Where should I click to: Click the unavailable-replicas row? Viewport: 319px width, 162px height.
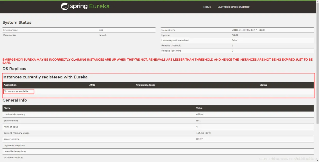(x=158, y=151)
